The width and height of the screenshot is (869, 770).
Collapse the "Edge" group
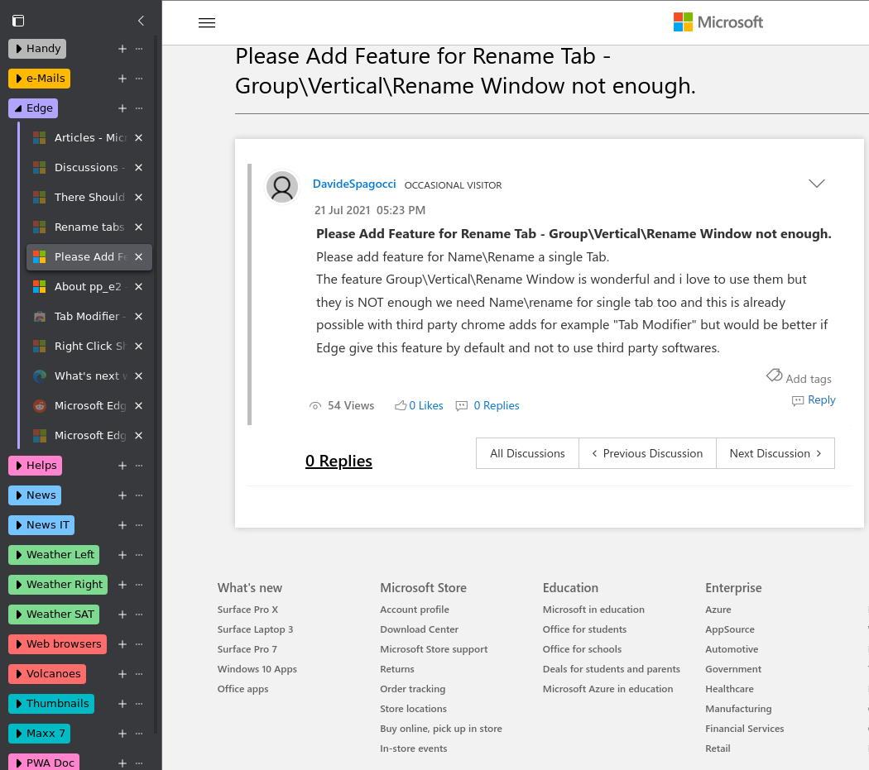(x=32, y=108)
